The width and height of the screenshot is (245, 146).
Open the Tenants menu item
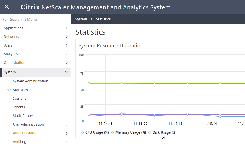pos(19,107)
